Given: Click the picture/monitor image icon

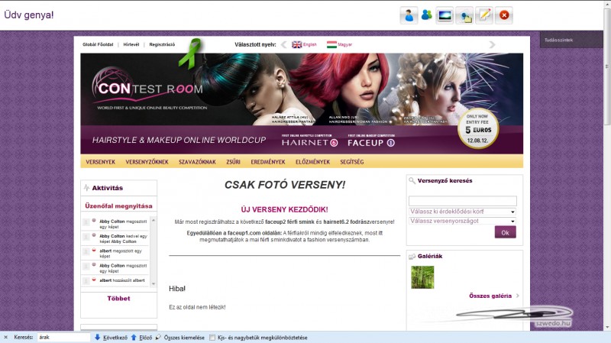Looking at the screenshot, I should 445,15.
